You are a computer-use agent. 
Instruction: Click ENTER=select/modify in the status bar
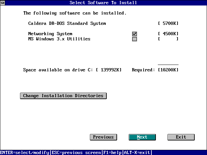tap(25, 152)
